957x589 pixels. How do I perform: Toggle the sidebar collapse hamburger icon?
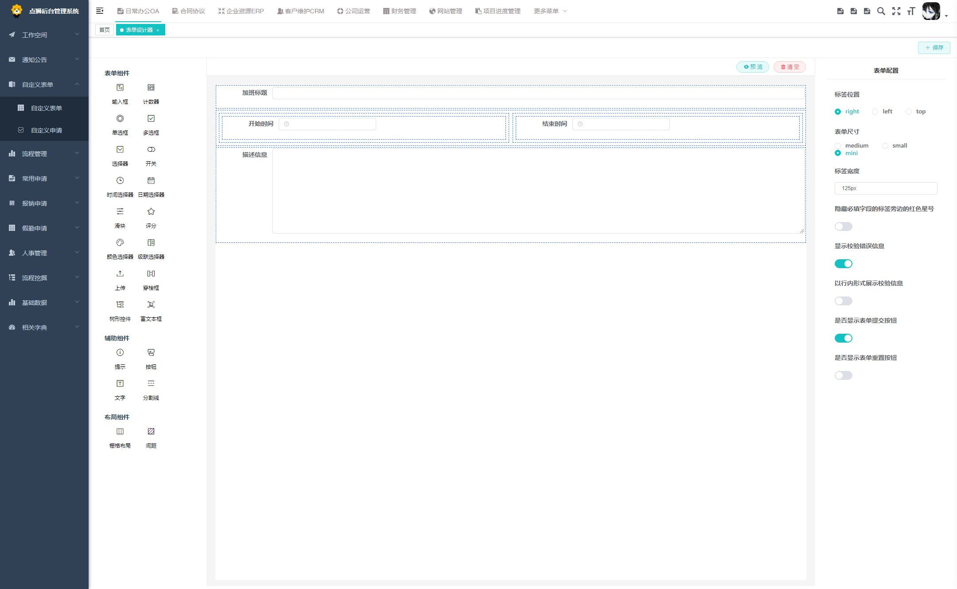100,11
